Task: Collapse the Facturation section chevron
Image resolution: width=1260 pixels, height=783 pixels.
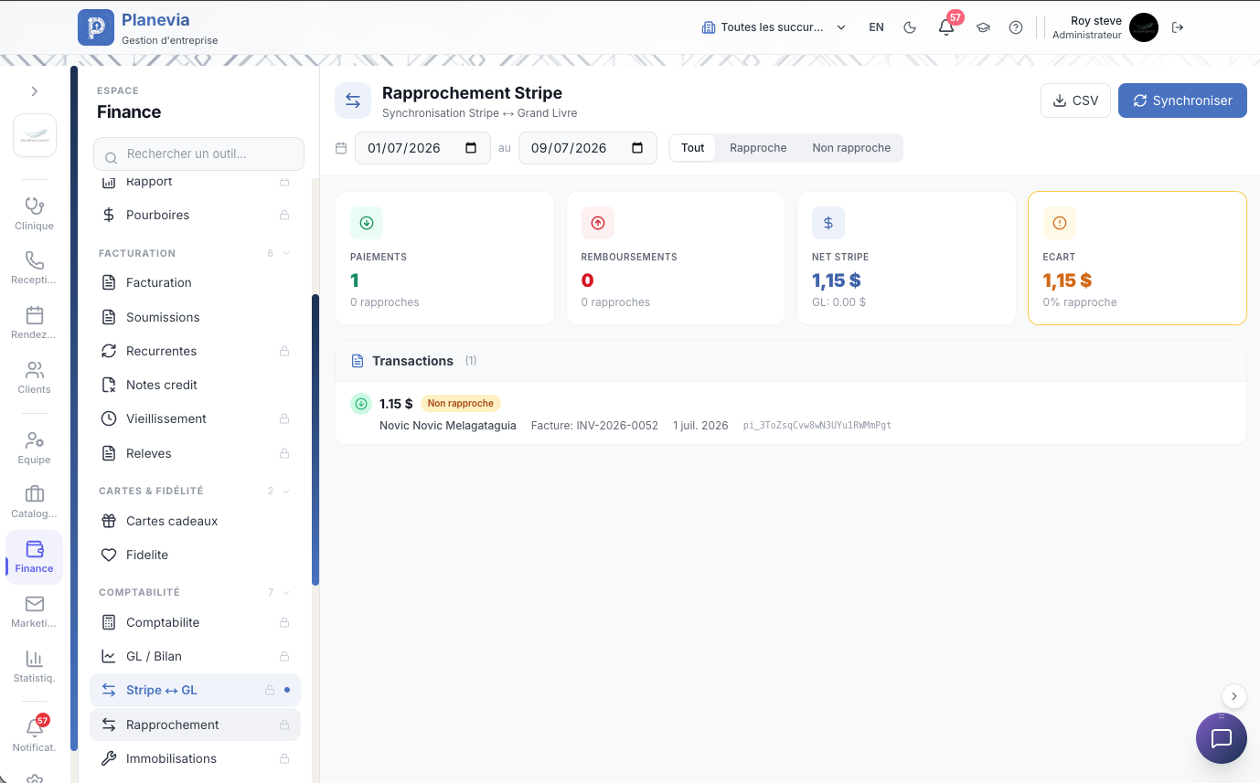Action: (x=286, y=253)
